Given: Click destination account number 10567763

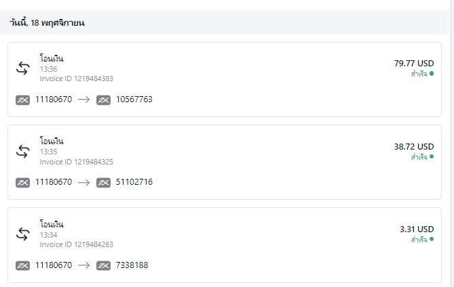Looking at the screenshot, I should 134,100.
